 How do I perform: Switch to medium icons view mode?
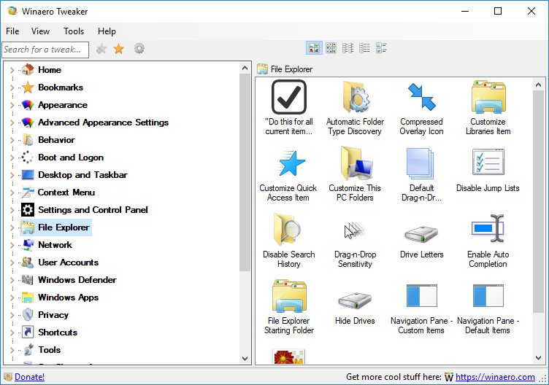click(331, 48)
